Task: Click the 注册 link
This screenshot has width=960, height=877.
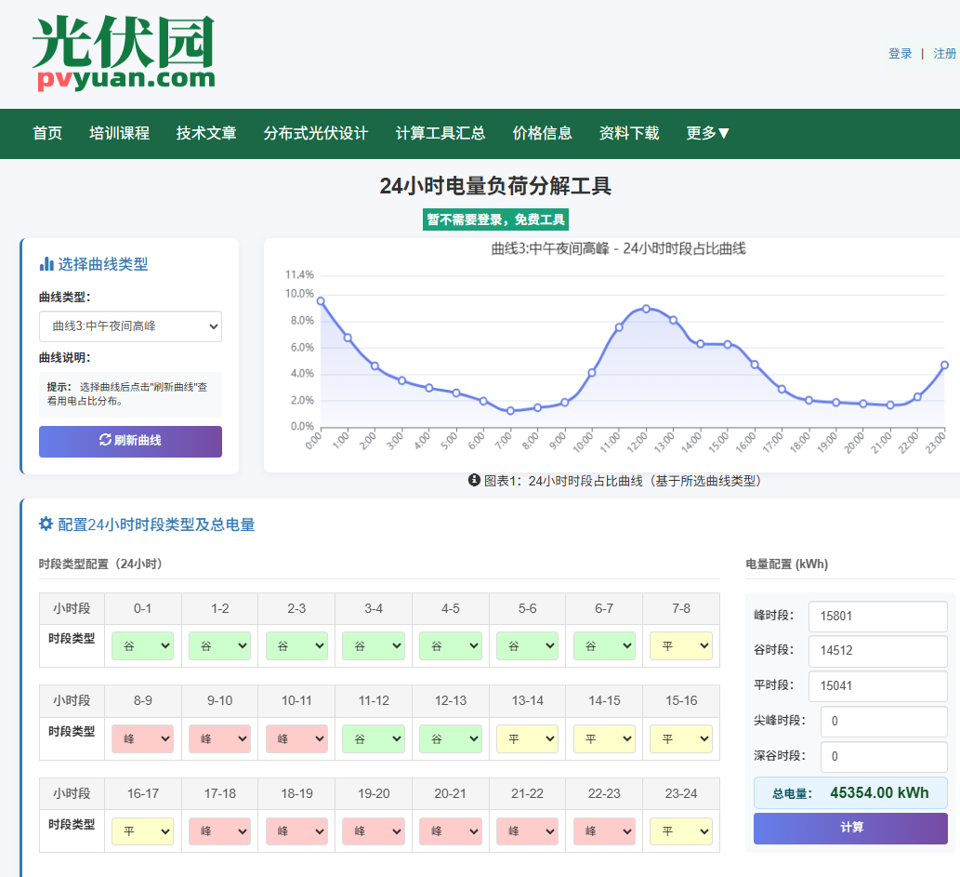Action: 944,54
